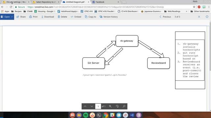Search within the PDF
The height and width of the screenshot is (118, 211).
(x=124, y=106)
